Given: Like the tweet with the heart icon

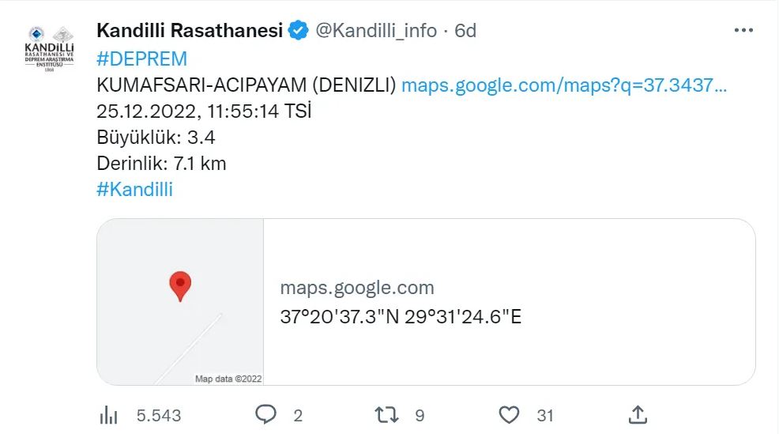Looking at the screenshot, I should pos(510,415).
